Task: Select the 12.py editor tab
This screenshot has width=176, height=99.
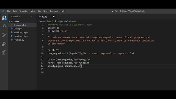Action: click(x=47, y=16)
